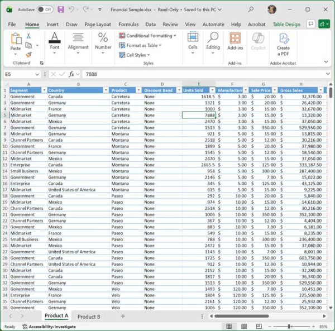
Task: Click the zoom out minus button
Action: [270, 327]
